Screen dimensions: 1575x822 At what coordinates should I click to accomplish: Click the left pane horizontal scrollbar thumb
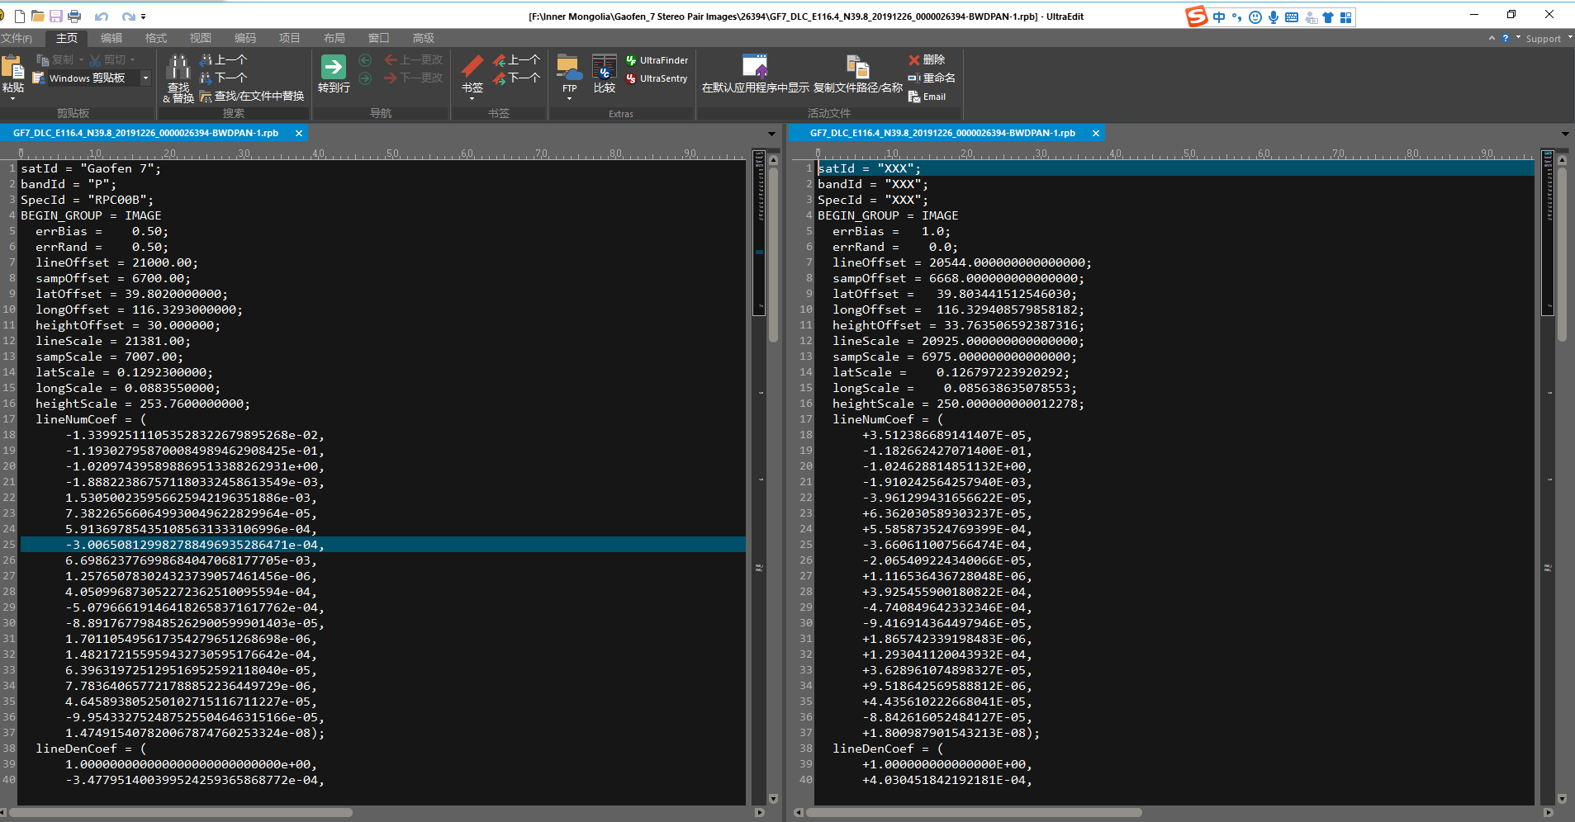(181, 812)
